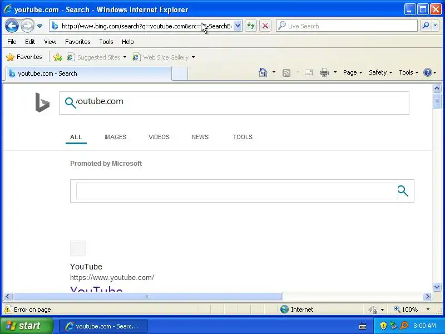Switch to IMAGES results tab

(x=115, y=137)
